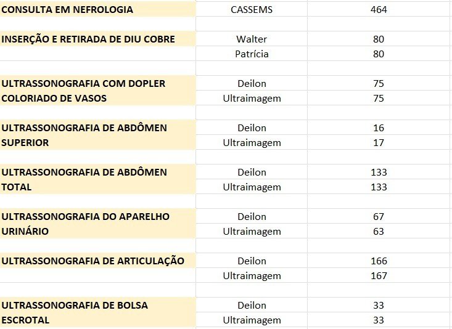Viewport: 452px width, 329px height.
Task: Select the CONSULTA EM NEFROLOGIA cell
Action: coord(97,9)
